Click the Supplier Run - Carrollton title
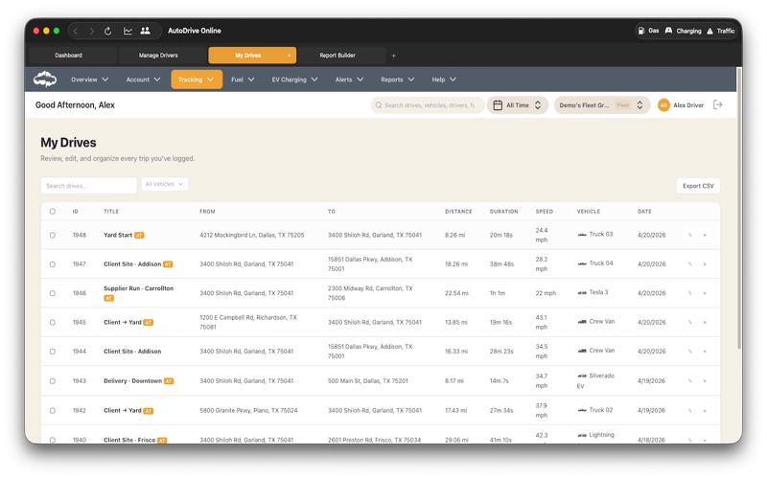767x479 pixels. click(138, 288)
